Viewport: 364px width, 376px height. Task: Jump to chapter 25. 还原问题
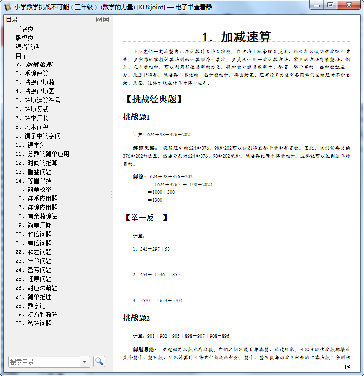[34, 279]
